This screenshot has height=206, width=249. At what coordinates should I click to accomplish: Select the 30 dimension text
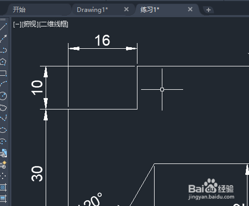point(37,174)
